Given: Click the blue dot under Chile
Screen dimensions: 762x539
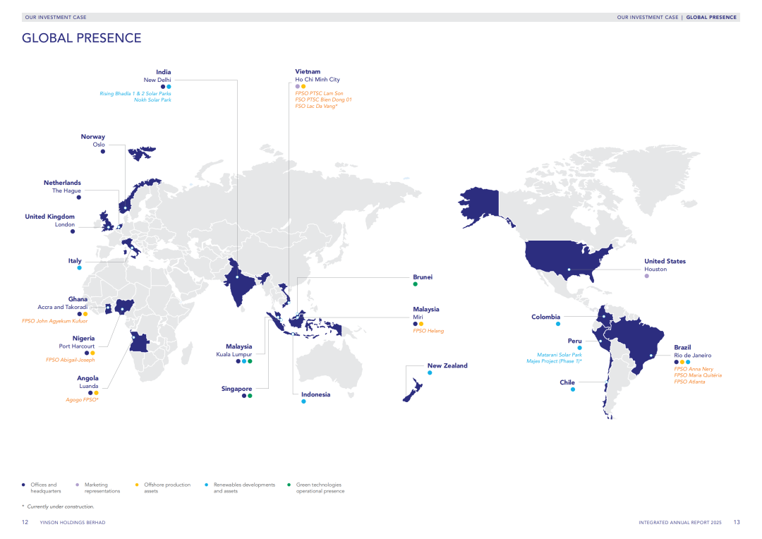Looking at the screenshot, I should point(573,389).
